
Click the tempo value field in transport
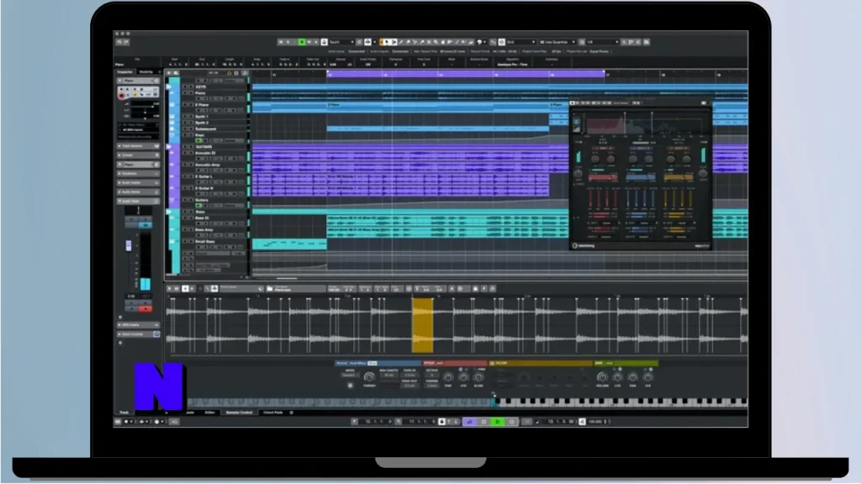click(x=596, y=422)
